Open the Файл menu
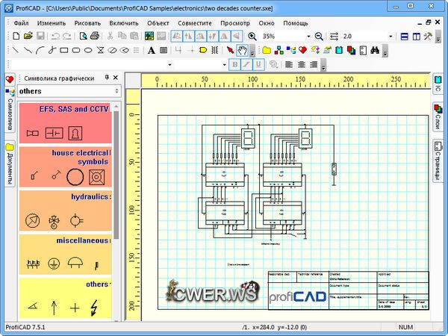The image size is (448, 336). (21, 23)
